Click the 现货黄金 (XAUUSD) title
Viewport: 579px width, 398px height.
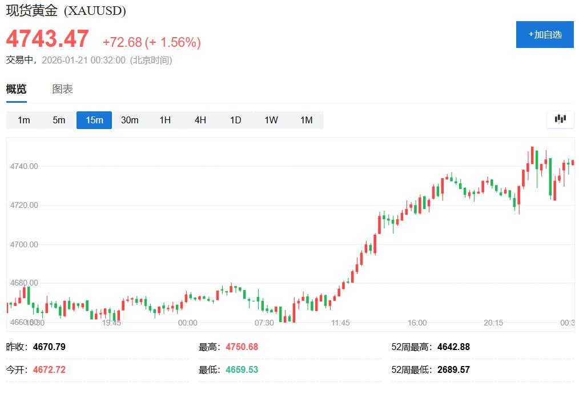66,11
